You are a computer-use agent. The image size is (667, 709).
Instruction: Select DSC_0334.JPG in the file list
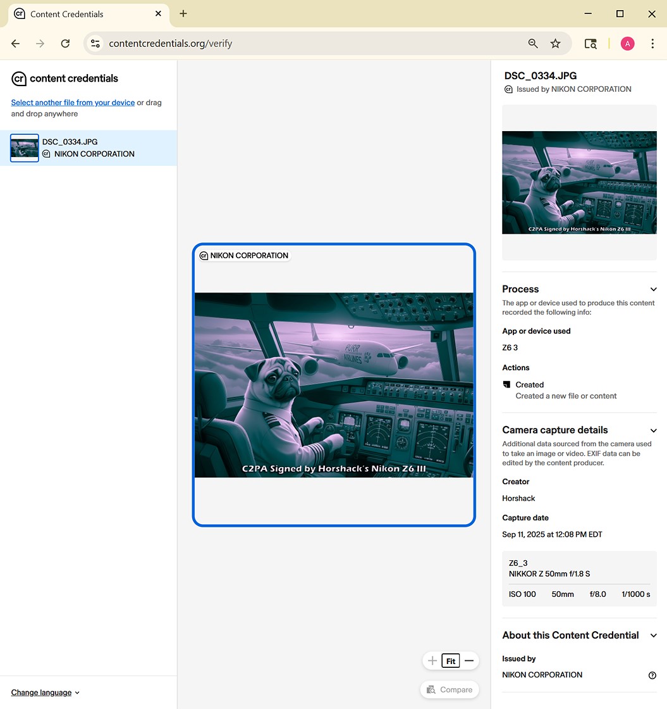89,147
